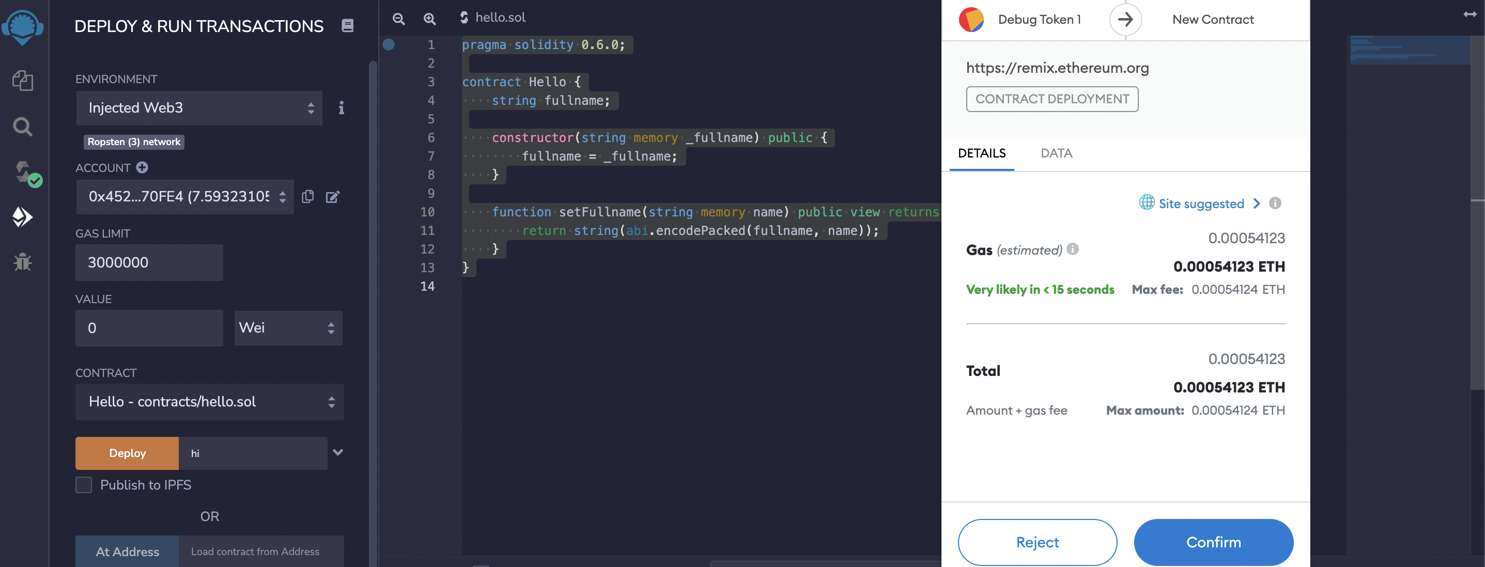
Task: Click the Site suggested gas link
Action: click(x=1201, y=203)
